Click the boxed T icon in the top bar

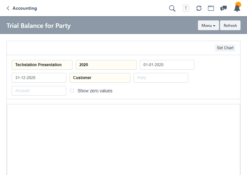(x=186, y=8)
